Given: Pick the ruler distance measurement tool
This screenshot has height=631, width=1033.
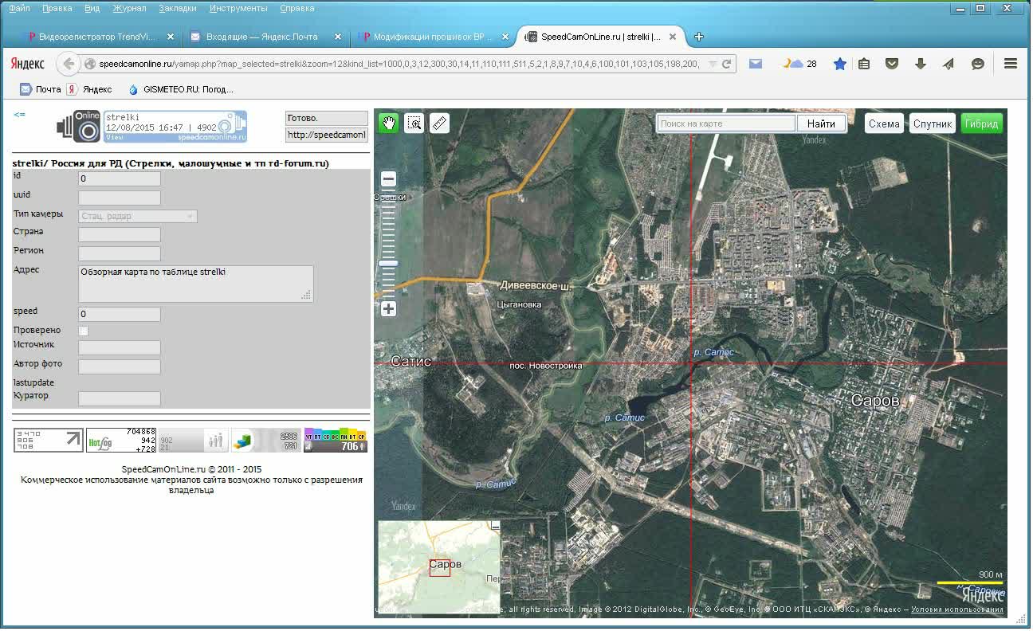Looking at the screenshot, I should [x=439, y=123].
